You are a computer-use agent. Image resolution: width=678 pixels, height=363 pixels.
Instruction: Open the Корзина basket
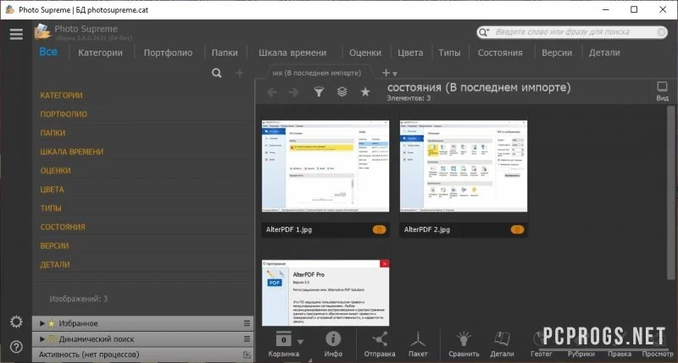tap(284, 344)
